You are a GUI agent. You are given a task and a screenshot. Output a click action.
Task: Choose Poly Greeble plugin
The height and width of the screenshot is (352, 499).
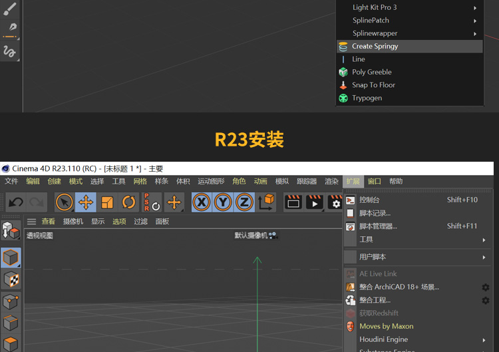point(410,73)
